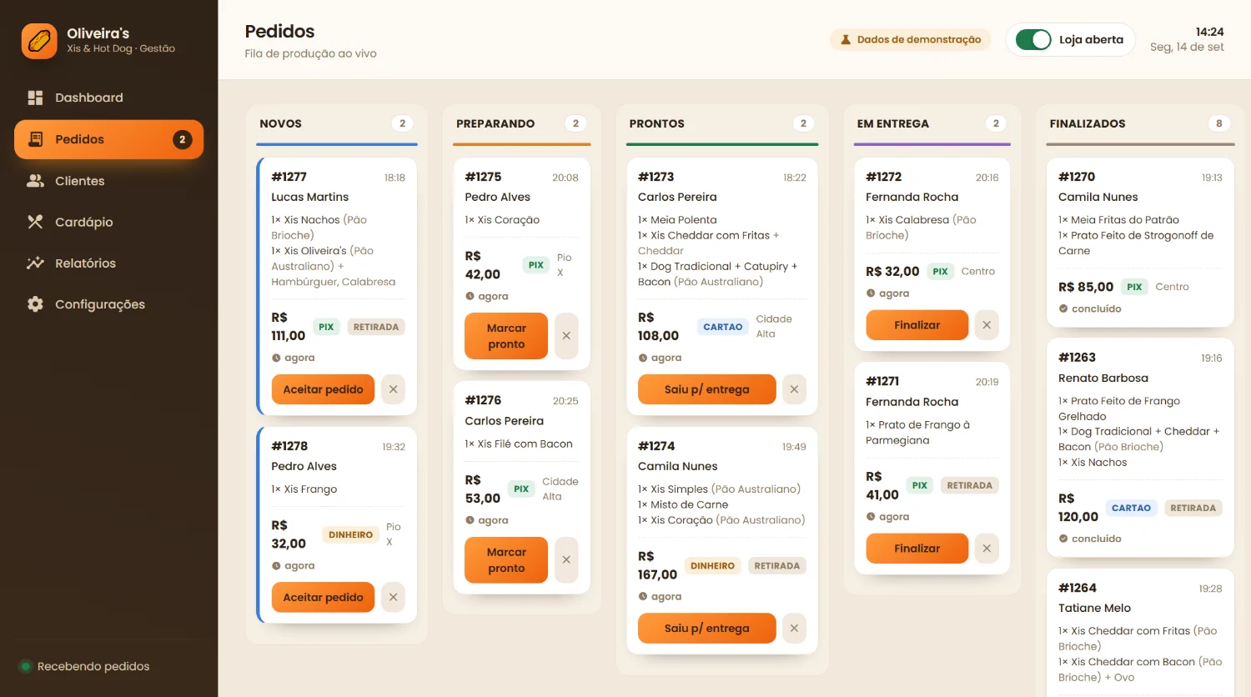
Task: Click the Dados de demonstração flask icon
Action: coord(846,39)
